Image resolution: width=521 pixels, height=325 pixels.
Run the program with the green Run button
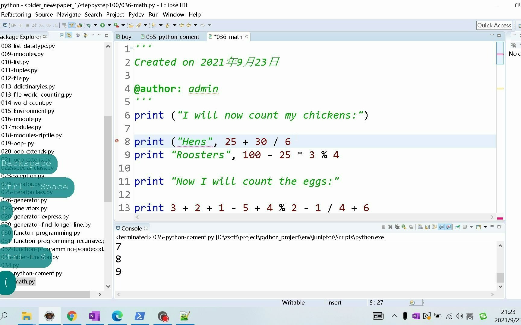[x=103, y=25]
